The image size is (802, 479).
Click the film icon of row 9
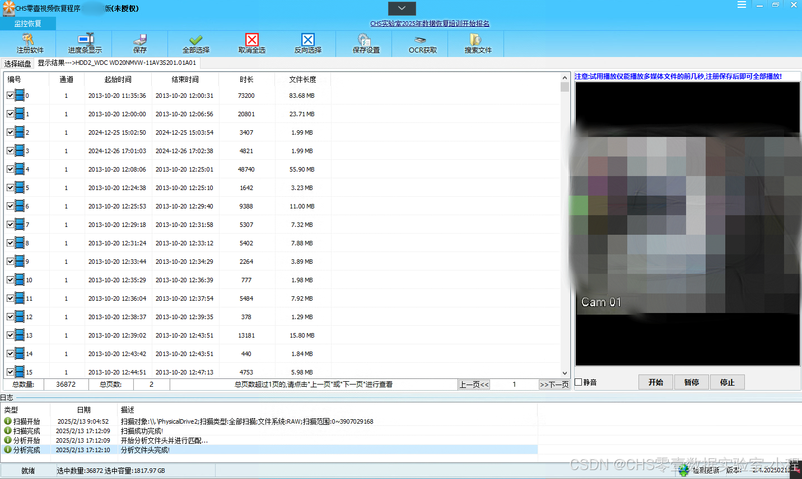tap(20, 262)
